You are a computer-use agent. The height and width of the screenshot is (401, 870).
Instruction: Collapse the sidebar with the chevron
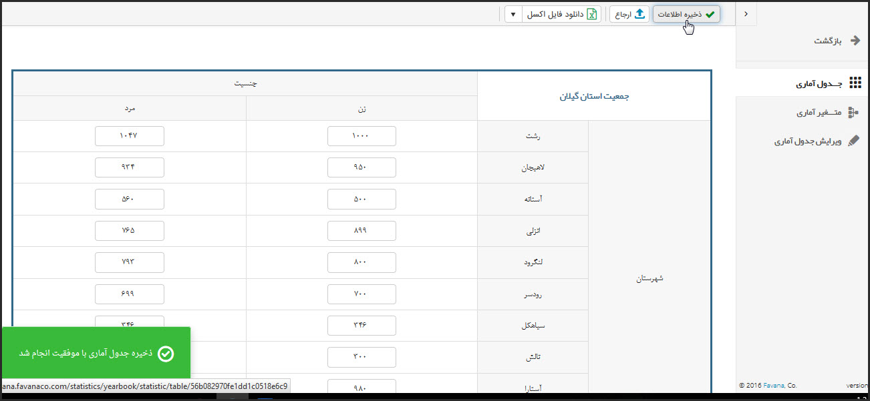[746, 13]
